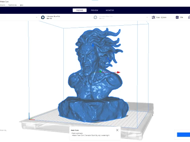Expand the material configuration dropdown chevron
Viewport: 190px width, 142px height.
pos(147,17)
